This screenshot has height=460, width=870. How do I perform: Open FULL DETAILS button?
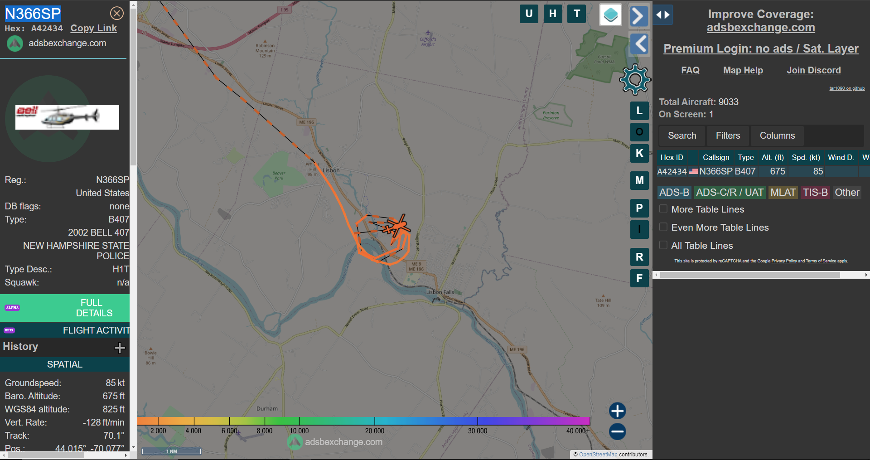65,308
